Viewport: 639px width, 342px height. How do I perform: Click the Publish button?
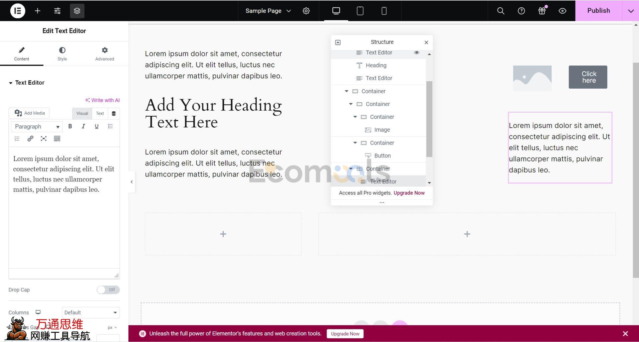coord(598,11)
